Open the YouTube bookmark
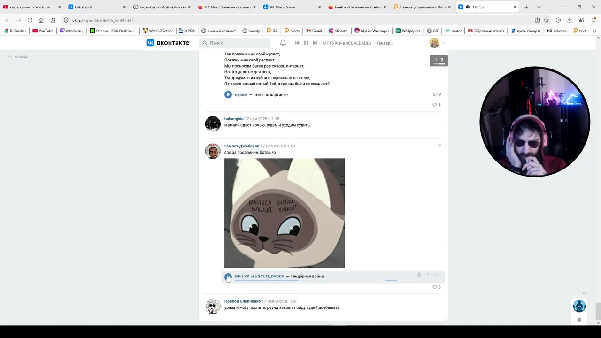Viewport: 601px width, 338px height. click(43, 31)
